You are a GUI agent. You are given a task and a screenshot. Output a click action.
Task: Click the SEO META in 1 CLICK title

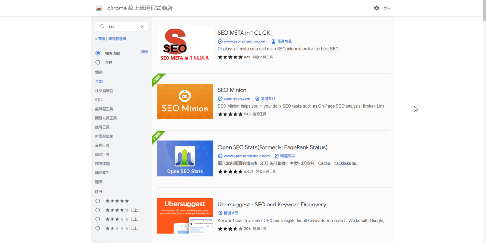click(x=244, y=33)
